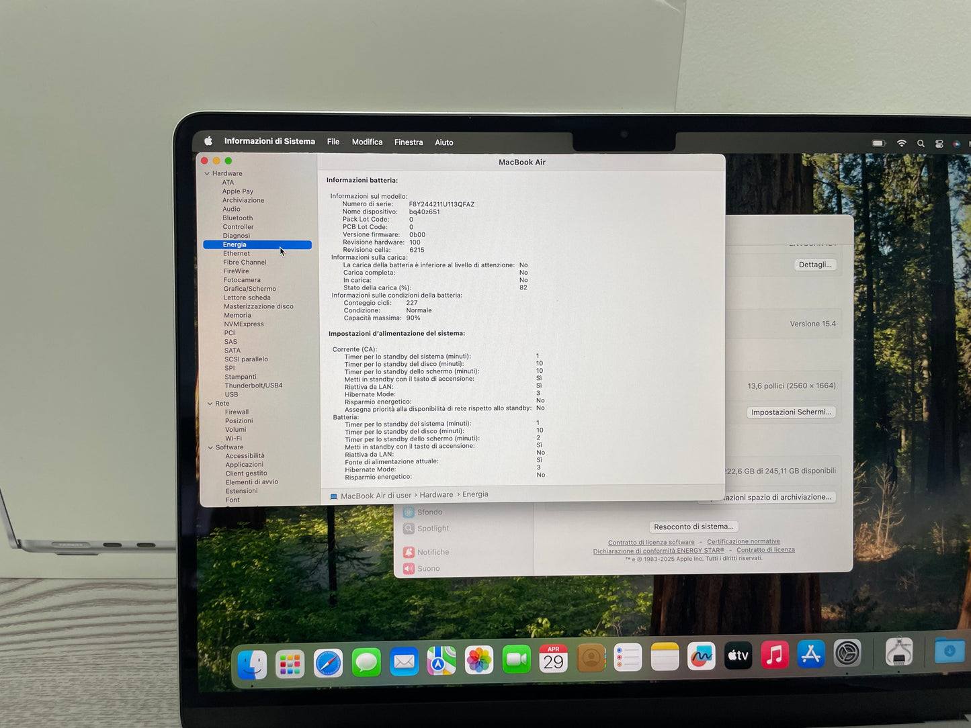Open Spotlight search in menu bar
The width and height of the screenshot is (971, 728).
921,144
